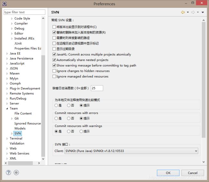Select Mylyn in the tree
The height and width of the screenshot is (182, 209).
coord(14,78)
